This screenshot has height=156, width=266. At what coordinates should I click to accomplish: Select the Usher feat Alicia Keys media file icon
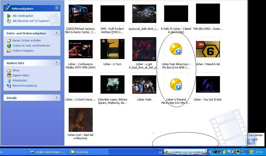(176, 49)
